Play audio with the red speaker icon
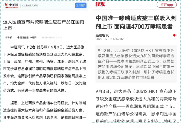Viewport: 181px width, 123px height. point(175,35)
